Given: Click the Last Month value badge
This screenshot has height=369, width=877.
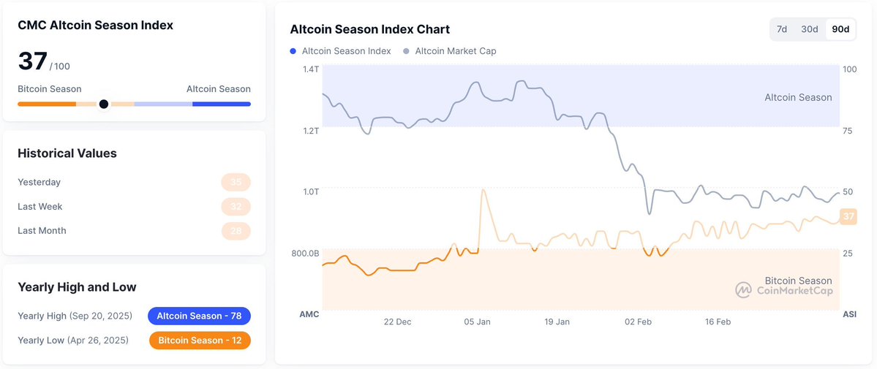Looking at the screenshot, I should point(236,231).
